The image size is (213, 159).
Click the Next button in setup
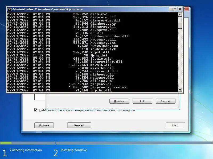coord(175,125)
